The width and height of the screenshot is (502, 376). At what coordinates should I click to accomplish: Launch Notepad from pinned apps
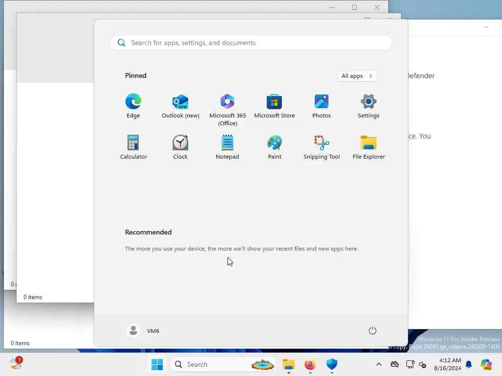click(227, 147)
